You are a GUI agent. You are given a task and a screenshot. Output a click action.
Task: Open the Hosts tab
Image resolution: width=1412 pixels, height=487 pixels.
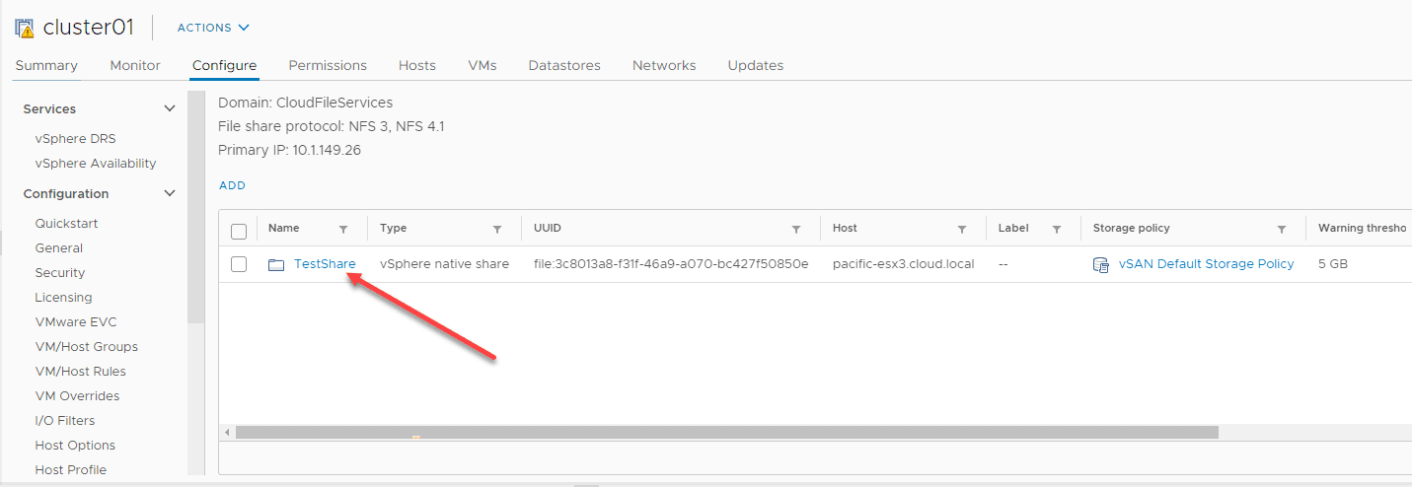click(x=417, y=65)
